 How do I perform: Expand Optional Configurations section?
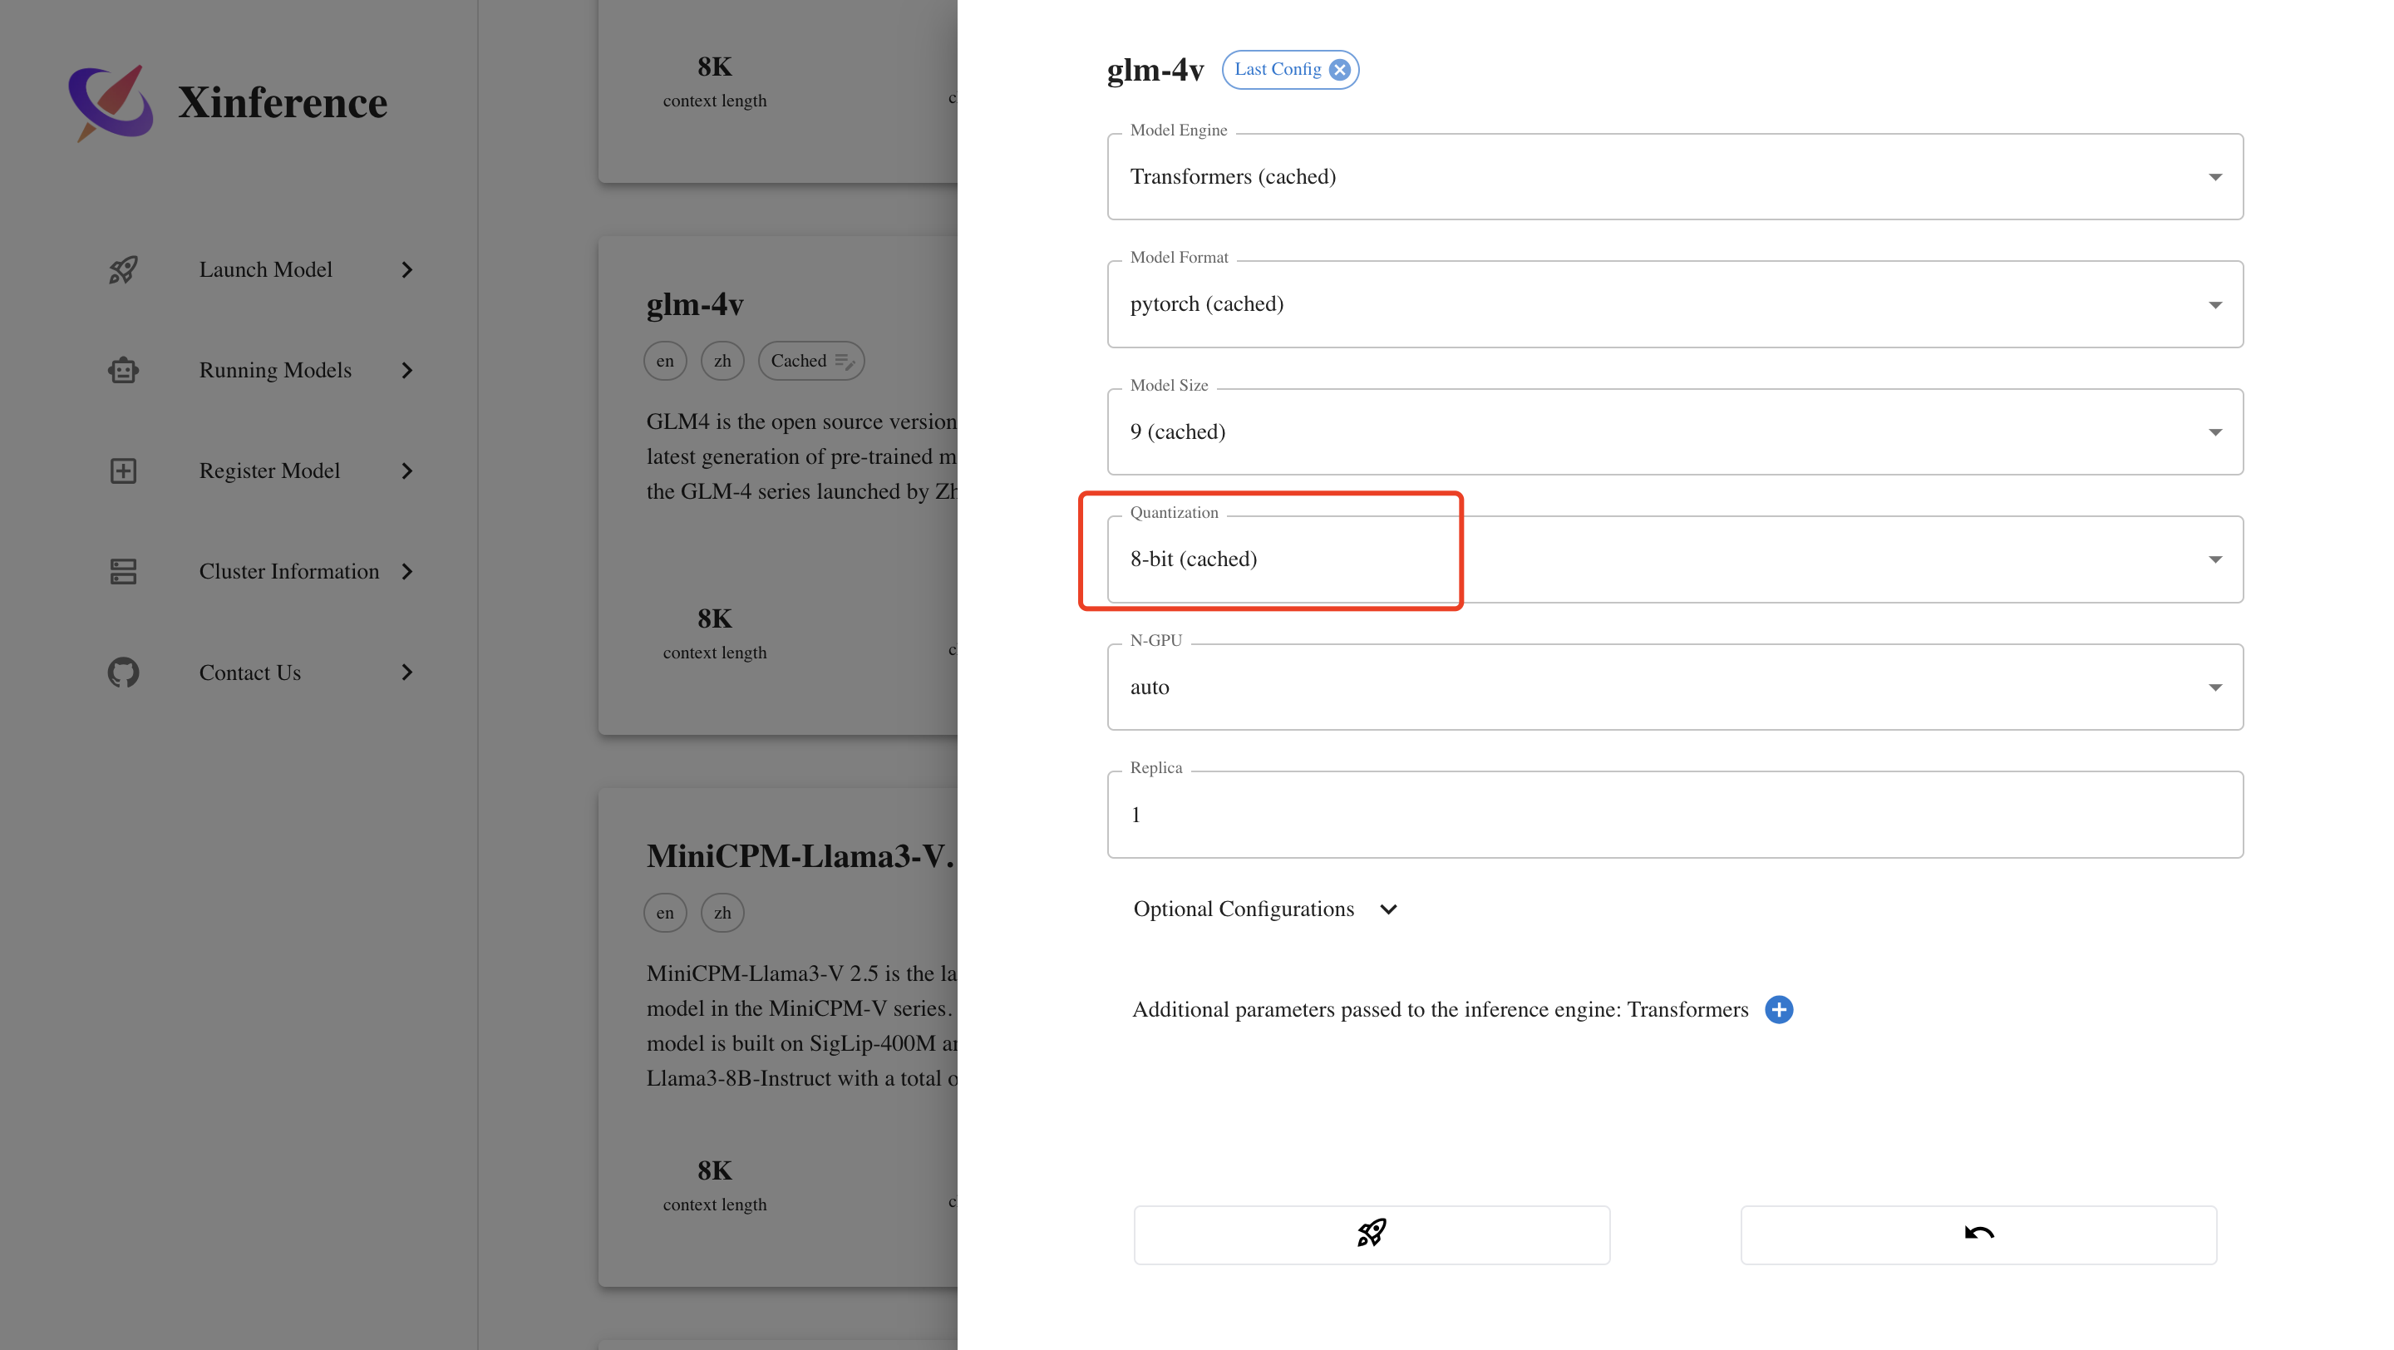pos(1265,909)
